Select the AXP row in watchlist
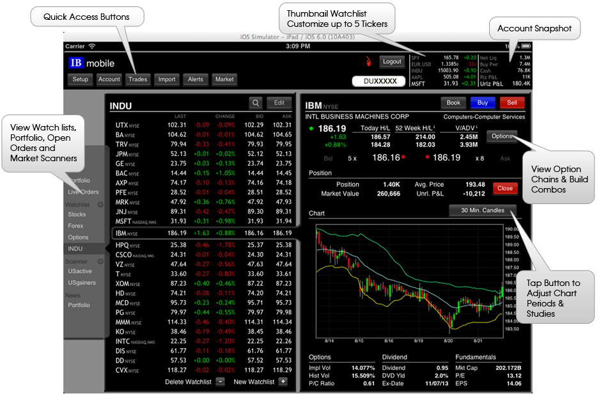 click(x=203, y=183)
